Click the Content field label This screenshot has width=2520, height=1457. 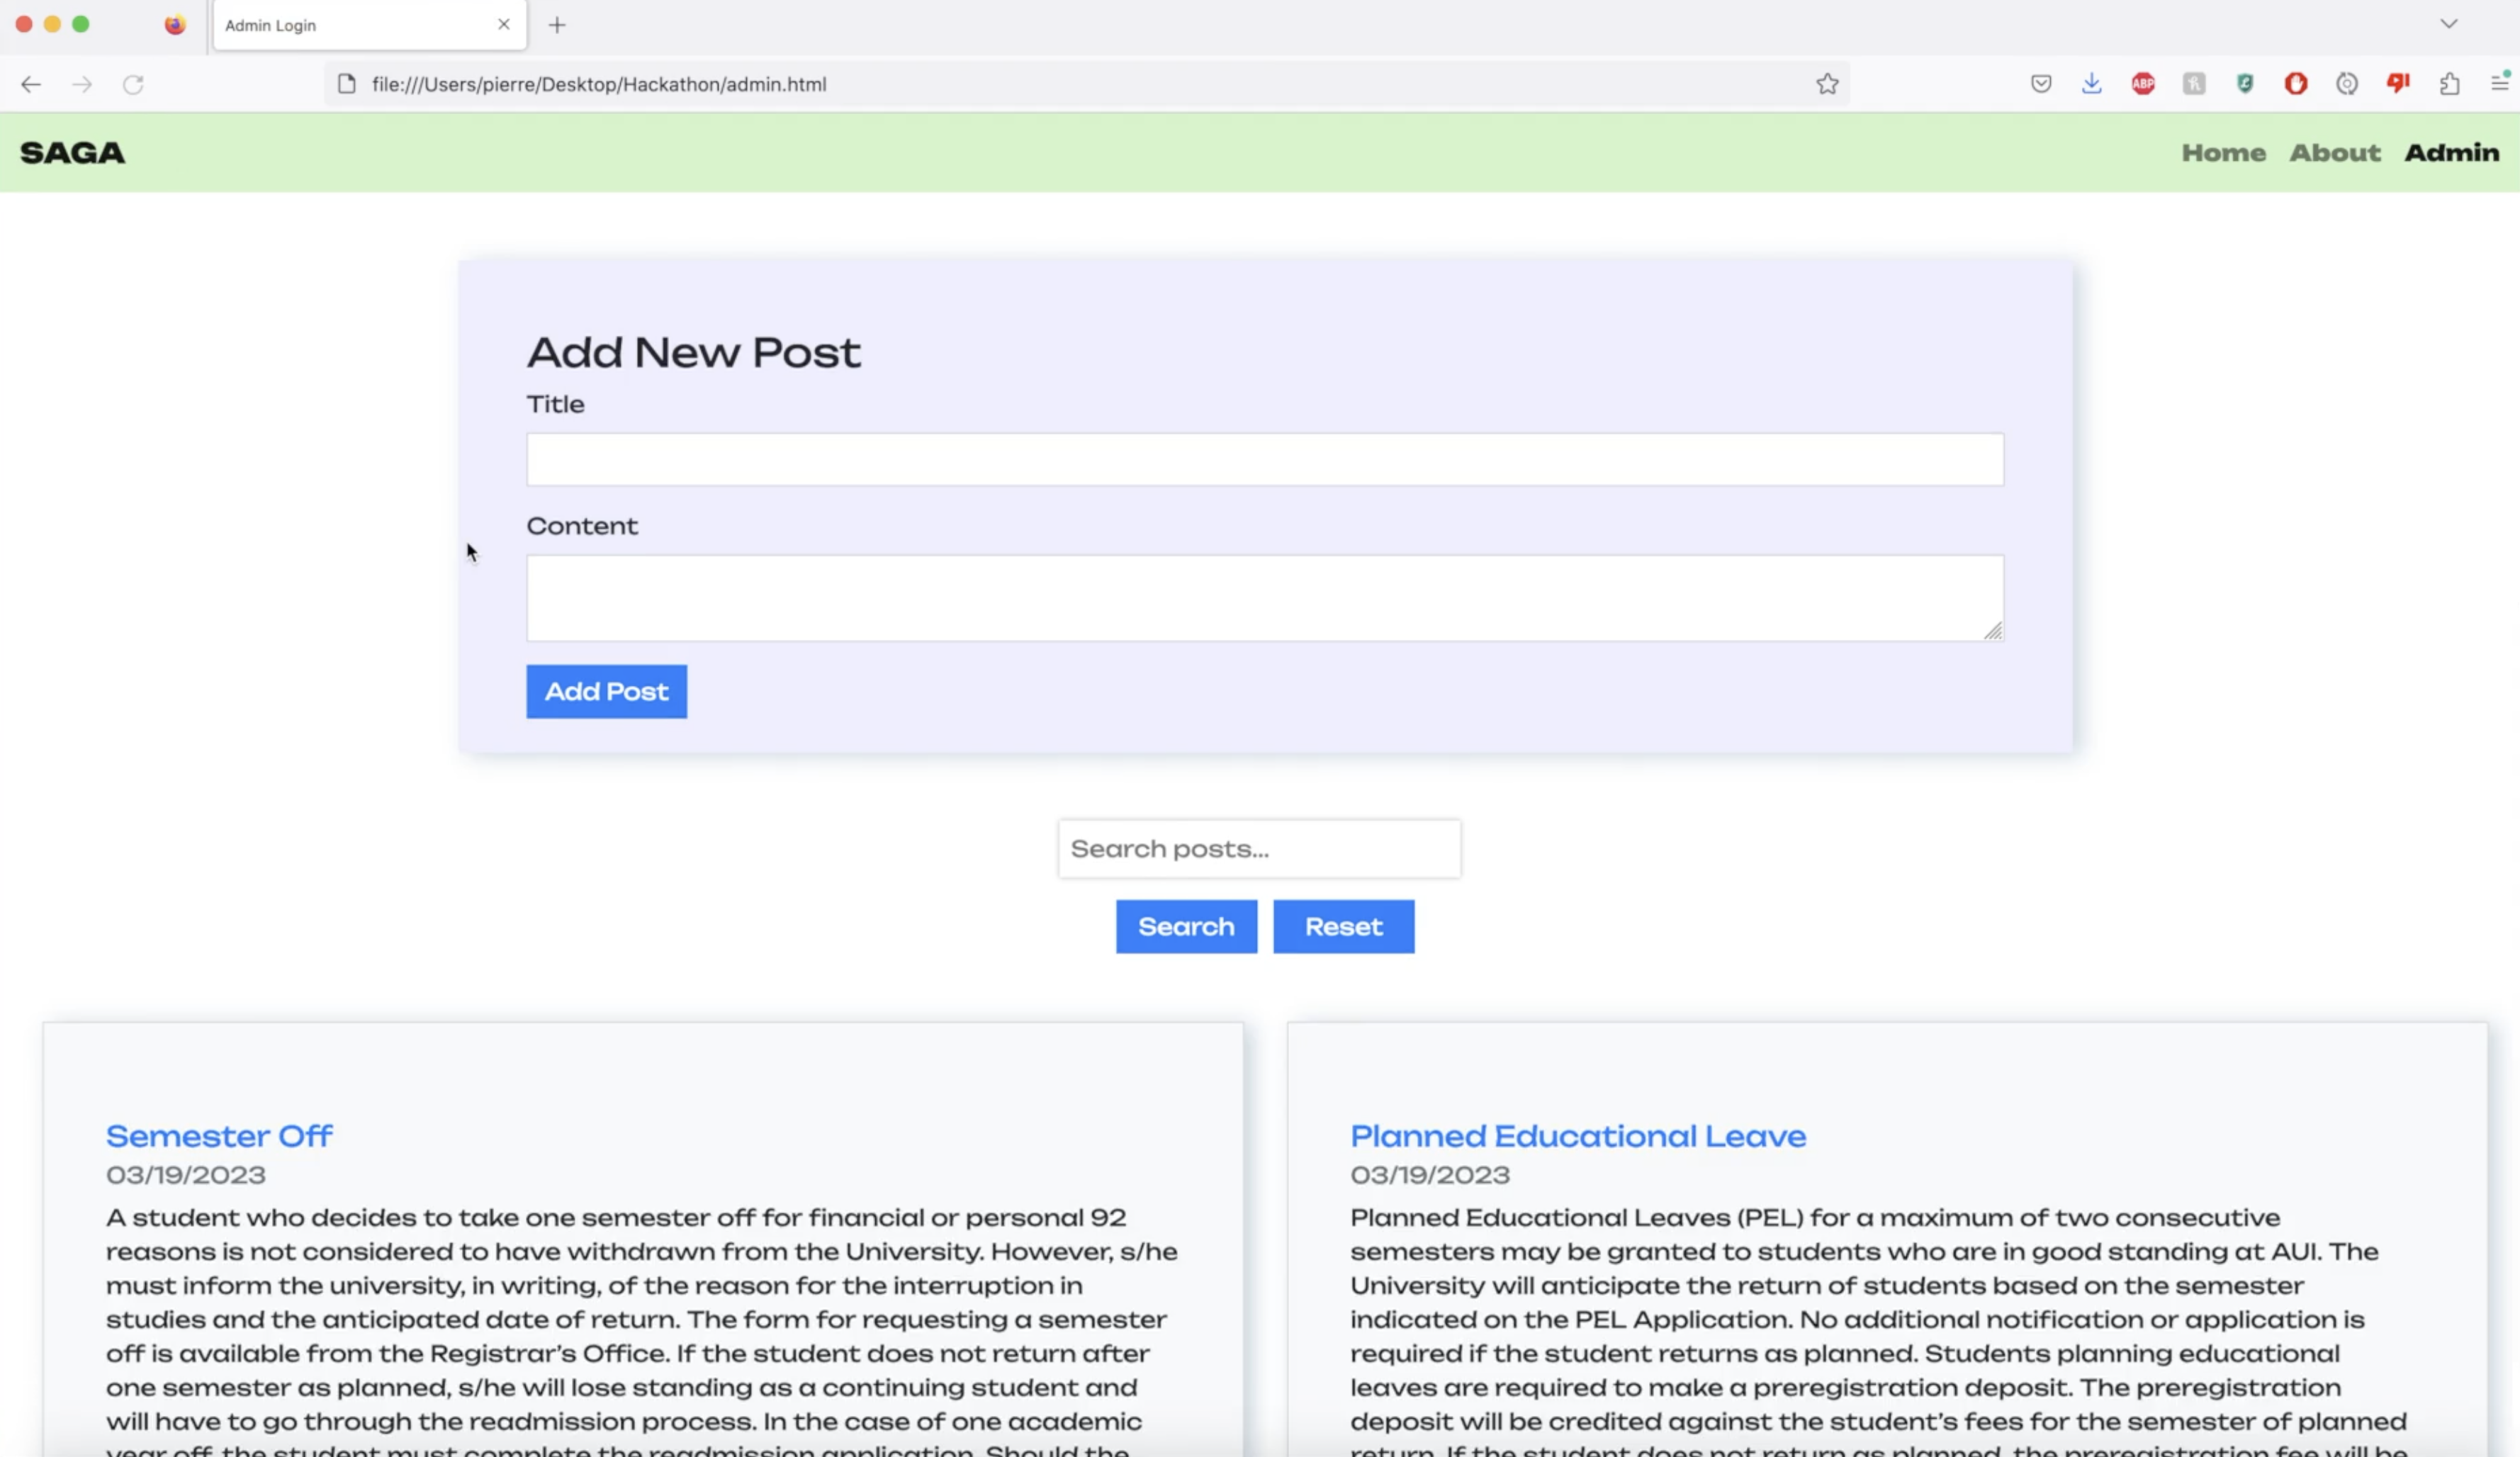click(582, 526)
